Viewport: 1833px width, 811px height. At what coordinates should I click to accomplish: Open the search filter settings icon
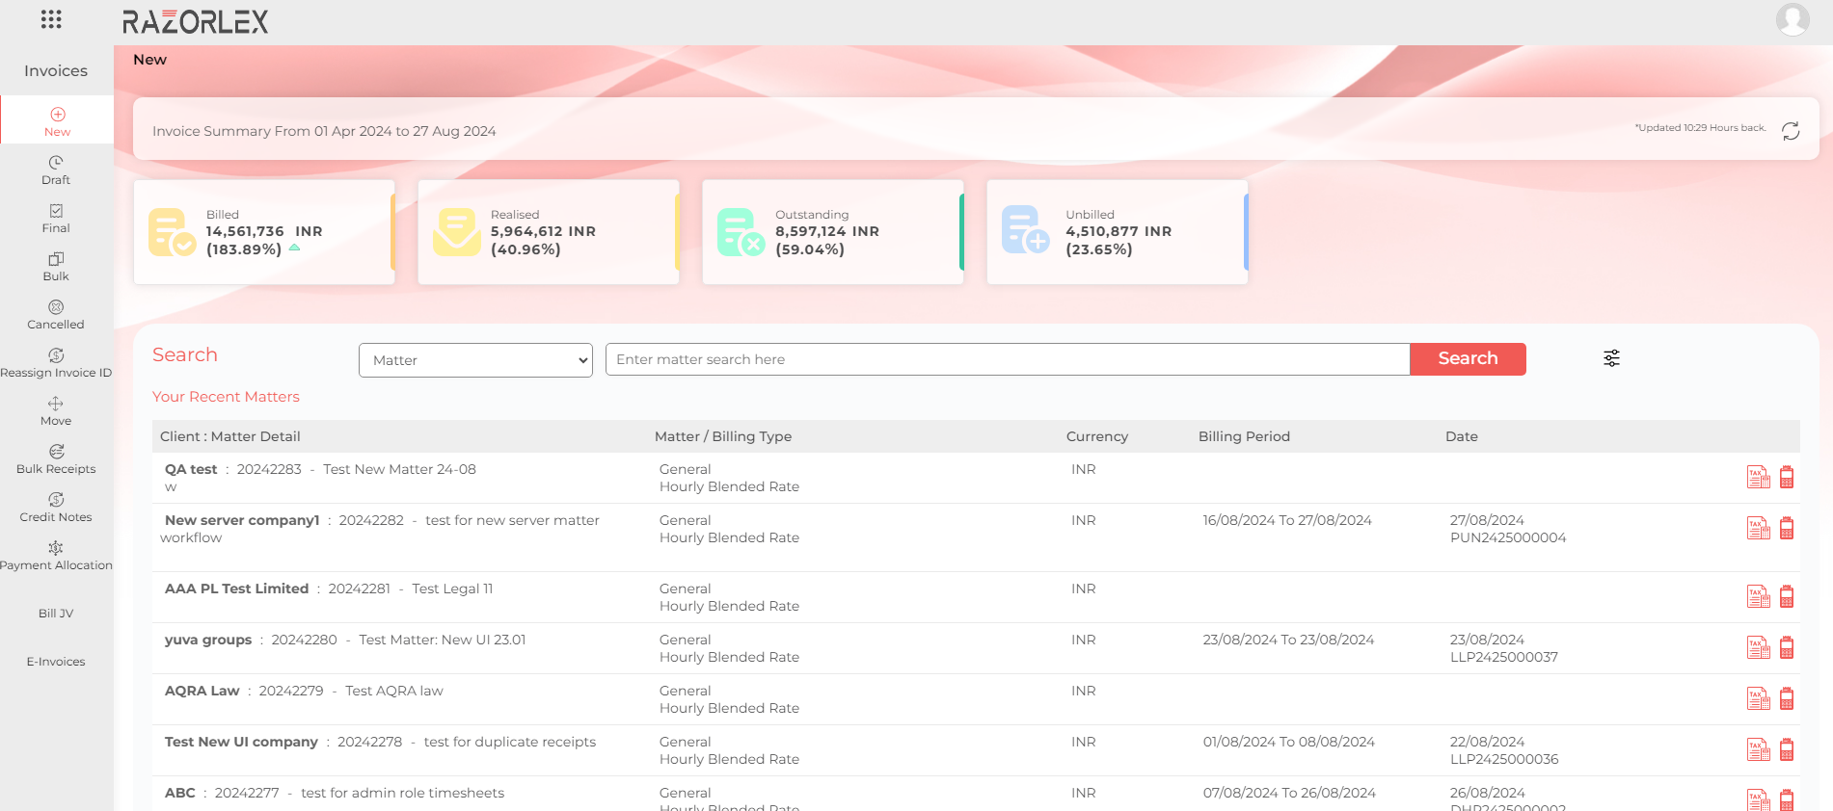(1611, 358)
